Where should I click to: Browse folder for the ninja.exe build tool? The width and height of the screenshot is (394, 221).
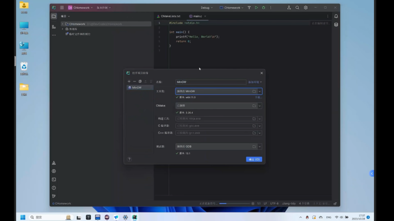[x=254, y=119]
